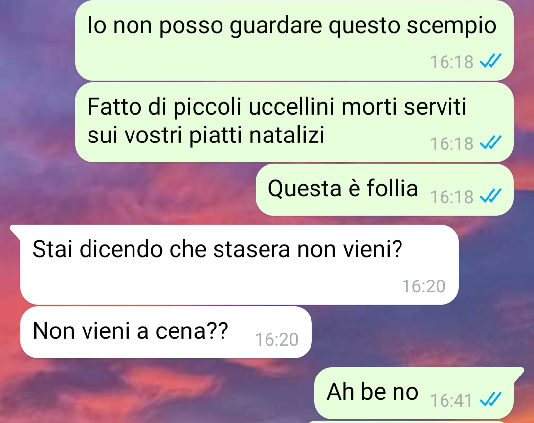Tap the word 'stasera' in the received message

(252, 249)
